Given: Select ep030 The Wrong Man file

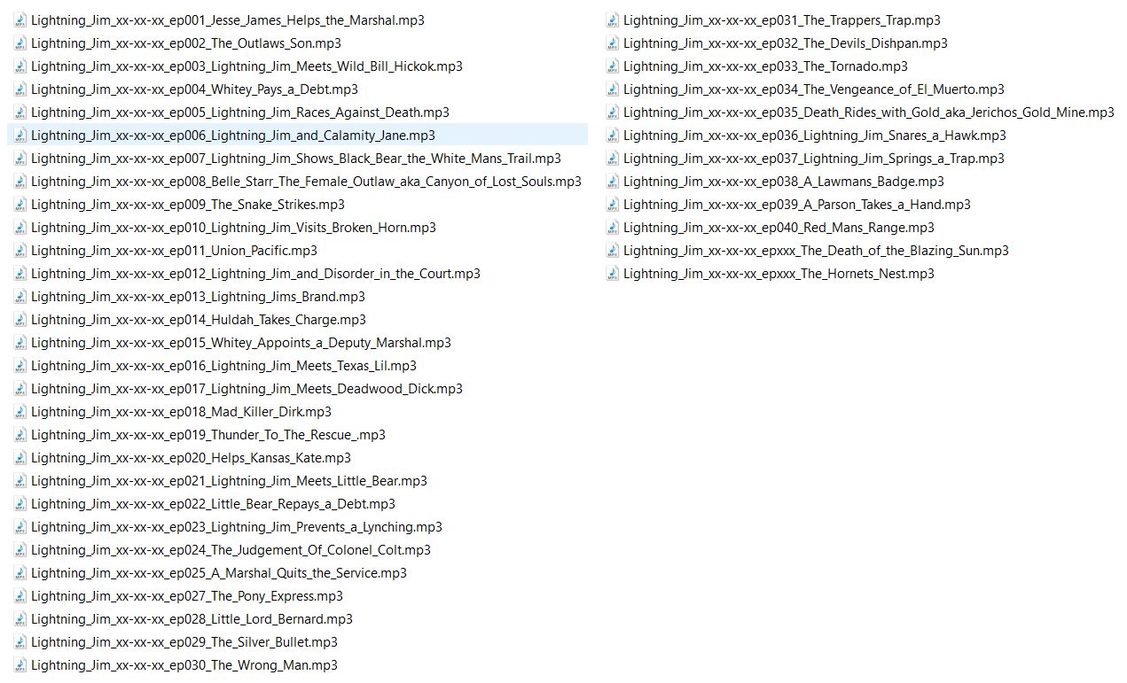Looking at the screenshot, I should tap(184, 665).
